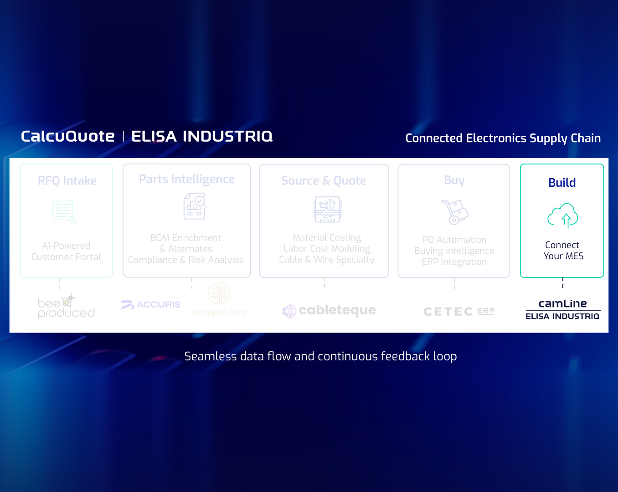Select the Buy heading

click(454, 180)
